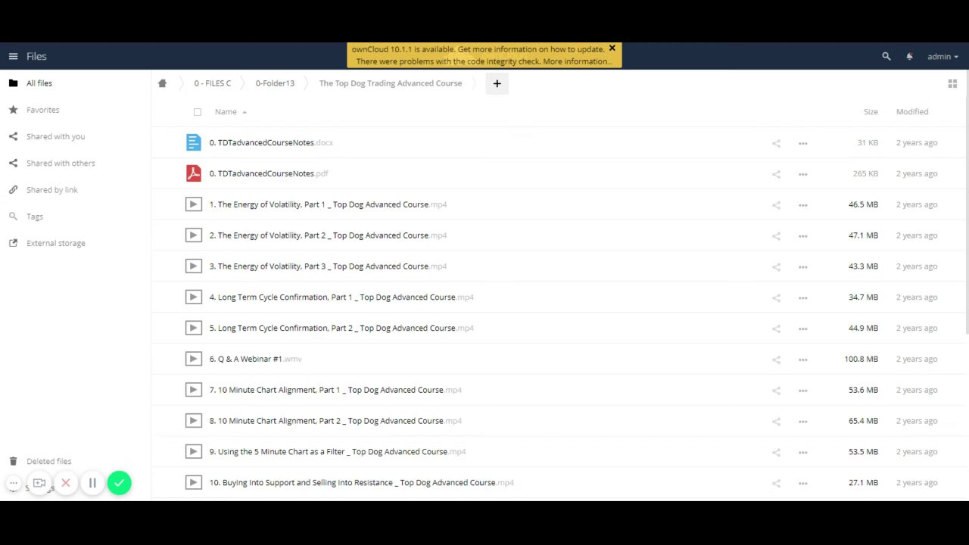Share Long Term Cycle Confirmation Part 1
The image size is (969, 545).
click(x=776, y=297)
